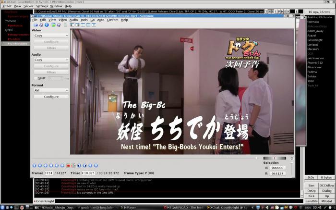Toggle channel mode P in XChat
Image resolution: width=336 pixels, height=210 pixels.
279,12
